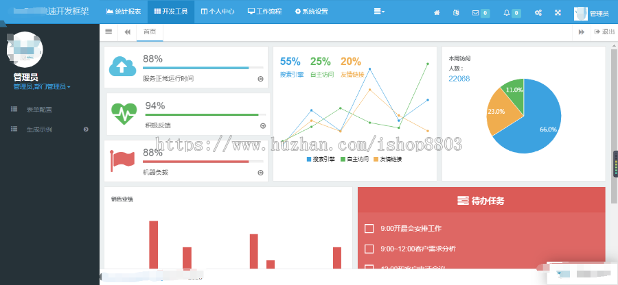Image resolution: width=618 pixels, height=285 pixels.
Task: Click the 退出 logout link
Action: [x=604, y=32]
